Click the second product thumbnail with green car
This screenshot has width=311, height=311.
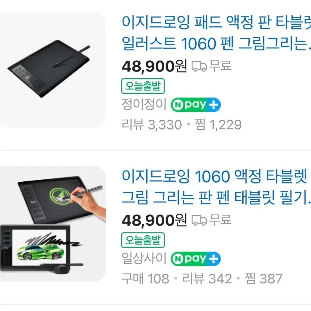(53, 224)
